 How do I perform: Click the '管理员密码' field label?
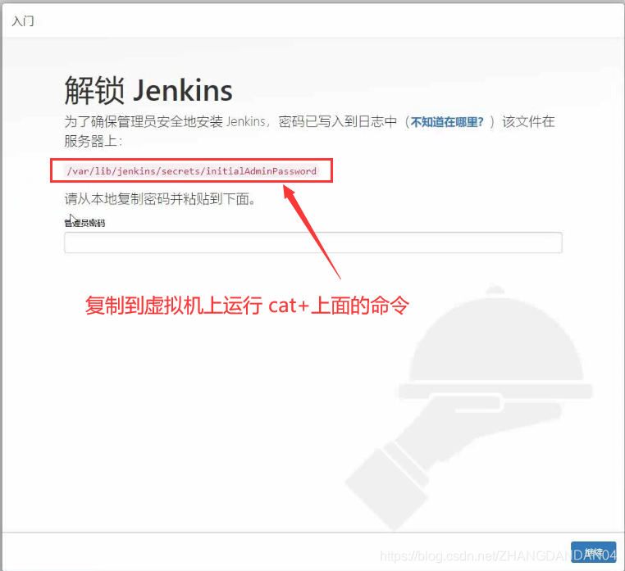[x=84, y=223]
